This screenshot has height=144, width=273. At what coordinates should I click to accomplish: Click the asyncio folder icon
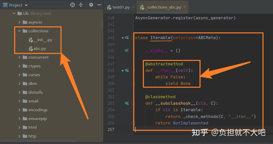pos(25,22)
